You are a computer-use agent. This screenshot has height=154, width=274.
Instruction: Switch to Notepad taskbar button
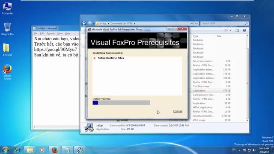click(67, 150)
